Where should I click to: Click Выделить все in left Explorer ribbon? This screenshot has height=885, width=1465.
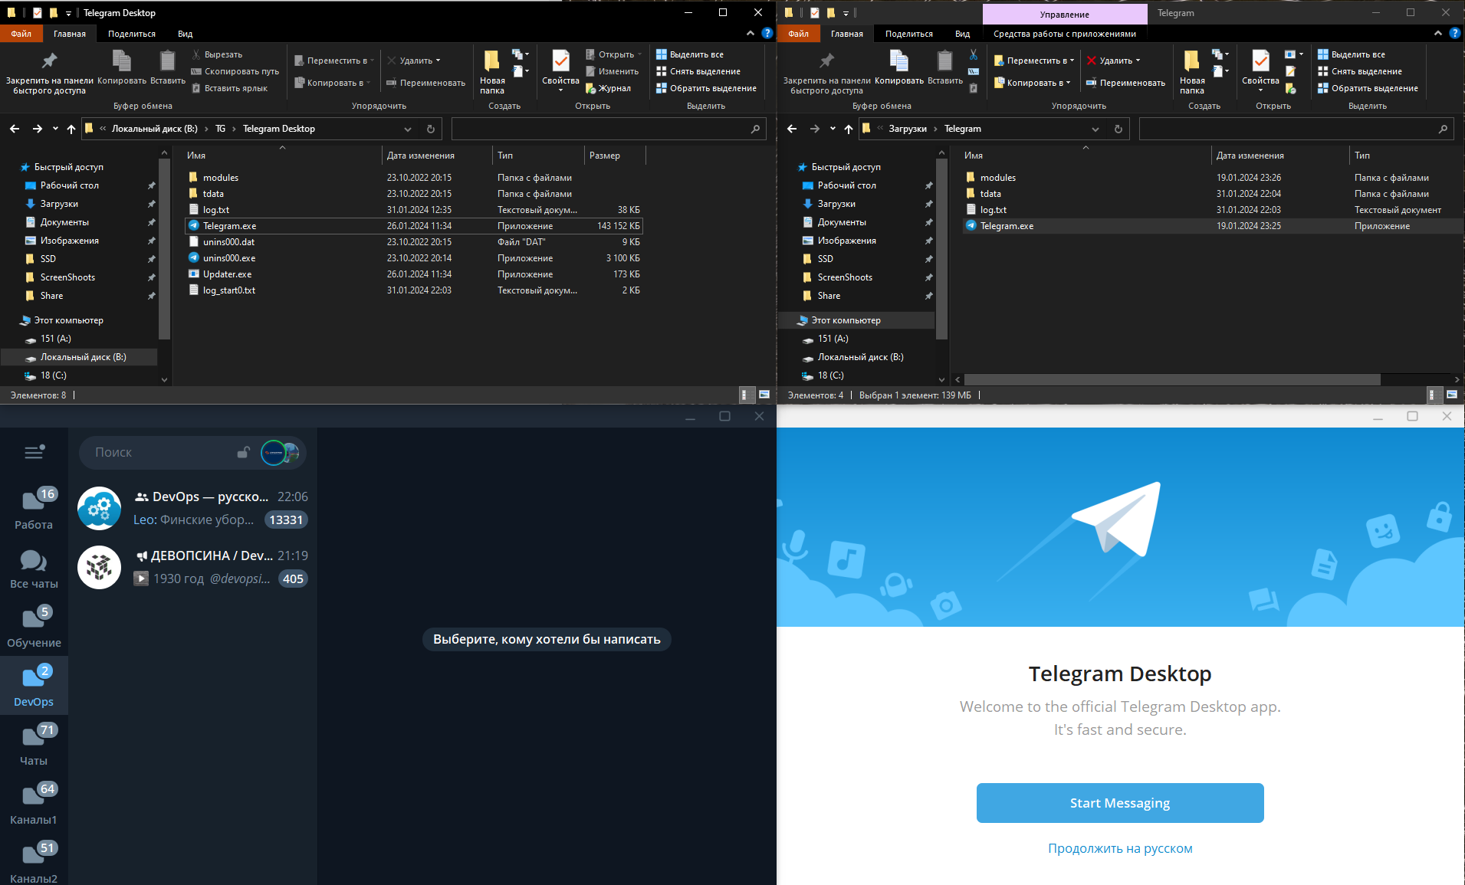(x=690, y=54)
